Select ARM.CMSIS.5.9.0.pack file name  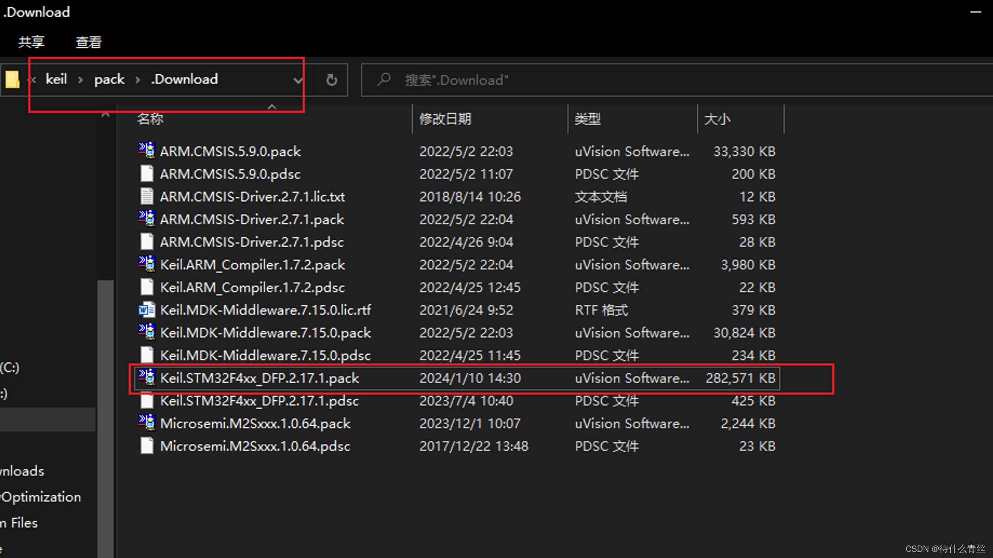pyautogui.click(x=230, y=151)
